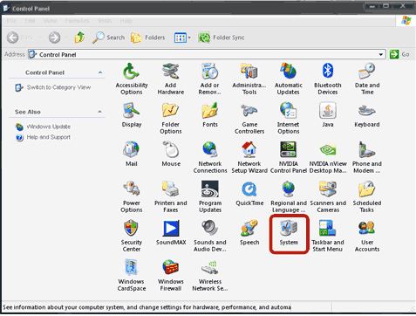Open Wireless Network Setup icon
416x316 pixels.
pos(210,275)
